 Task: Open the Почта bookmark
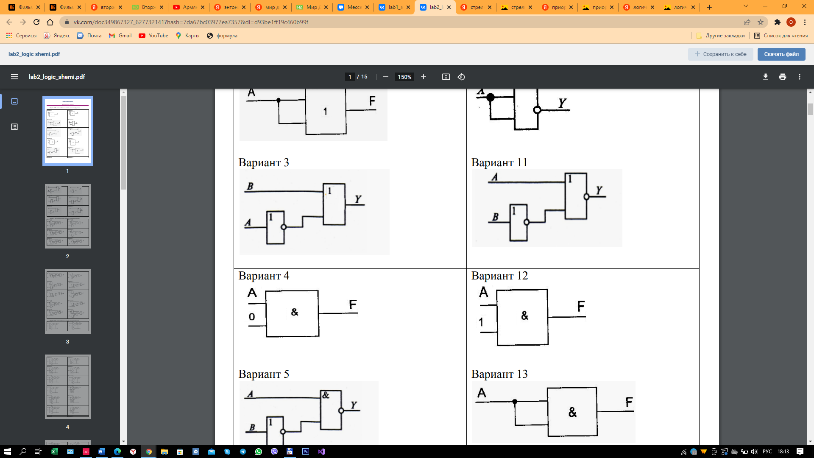[89, 36]
